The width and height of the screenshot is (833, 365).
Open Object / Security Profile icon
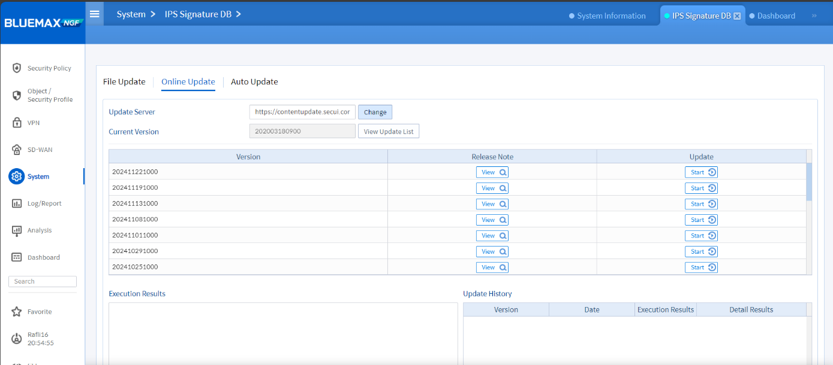[17, 95]
